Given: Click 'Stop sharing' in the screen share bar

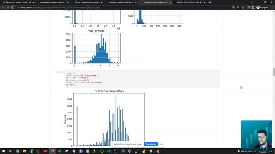Looking at the screenshot, I should [151, 144].
